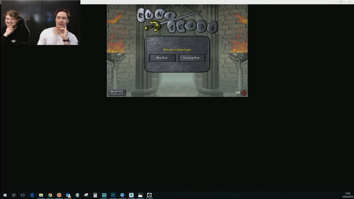Open Outlook from the taskbar
354x199 pixels.
(x=68, y=195)
